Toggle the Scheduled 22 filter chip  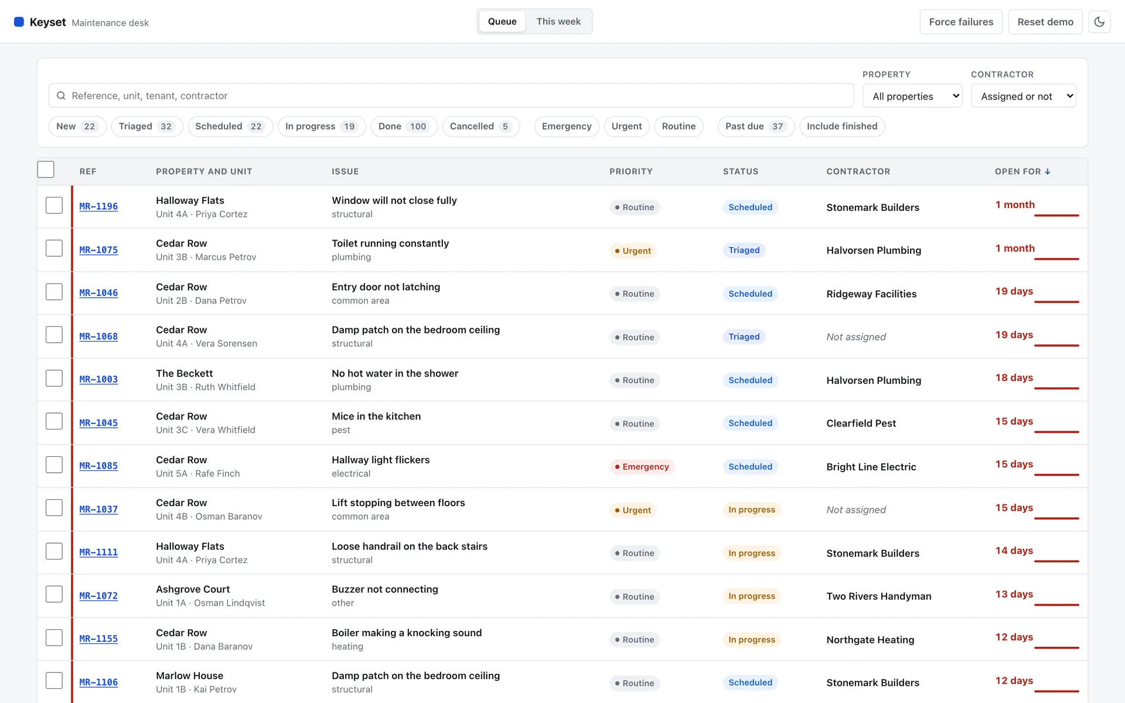230,127
